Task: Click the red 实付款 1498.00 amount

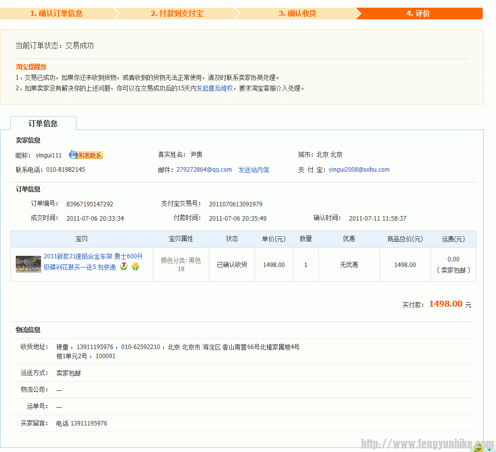Action: tap(445, 304)
